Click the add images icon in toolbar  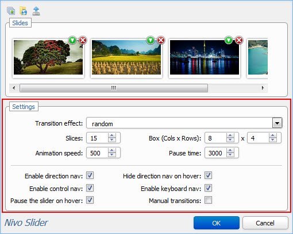[11, 11]
